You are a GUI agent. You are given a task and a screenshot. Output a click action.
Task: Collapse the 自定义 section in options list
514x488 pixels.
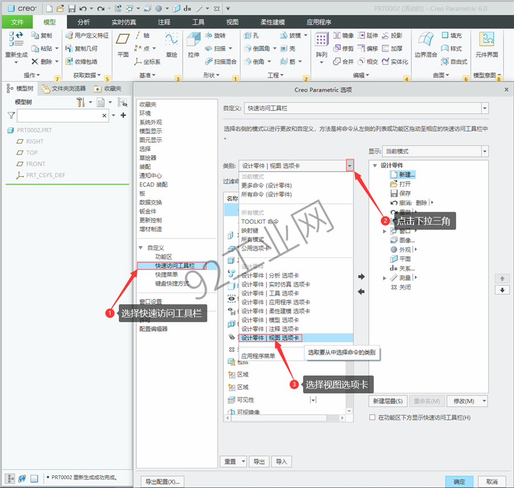point(140,248)
